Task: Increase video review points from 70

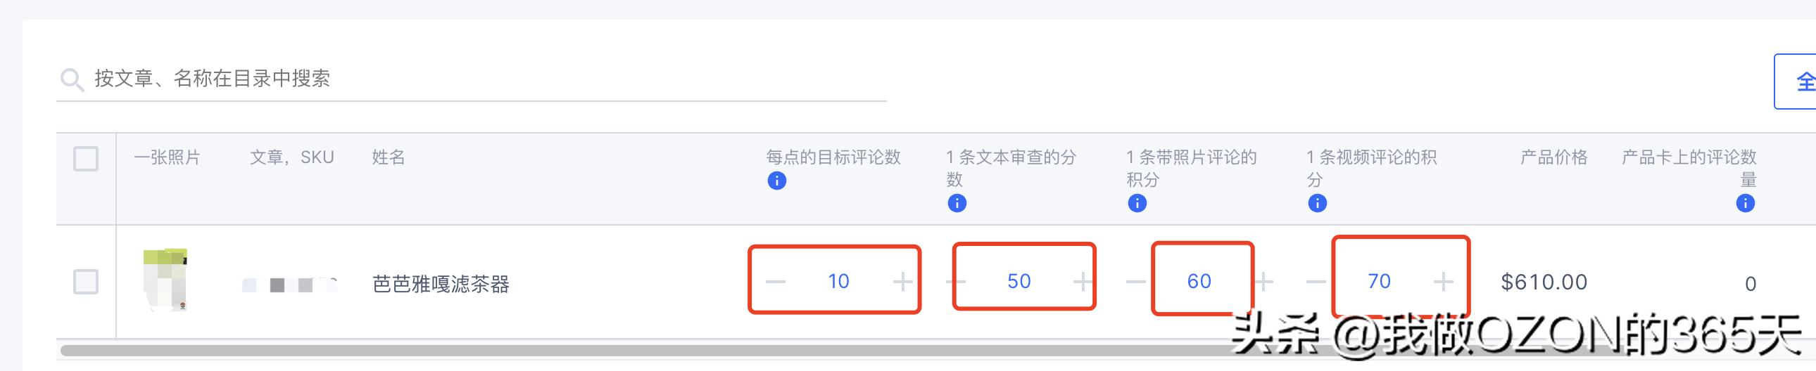Action: click(x=1443, y=282)
